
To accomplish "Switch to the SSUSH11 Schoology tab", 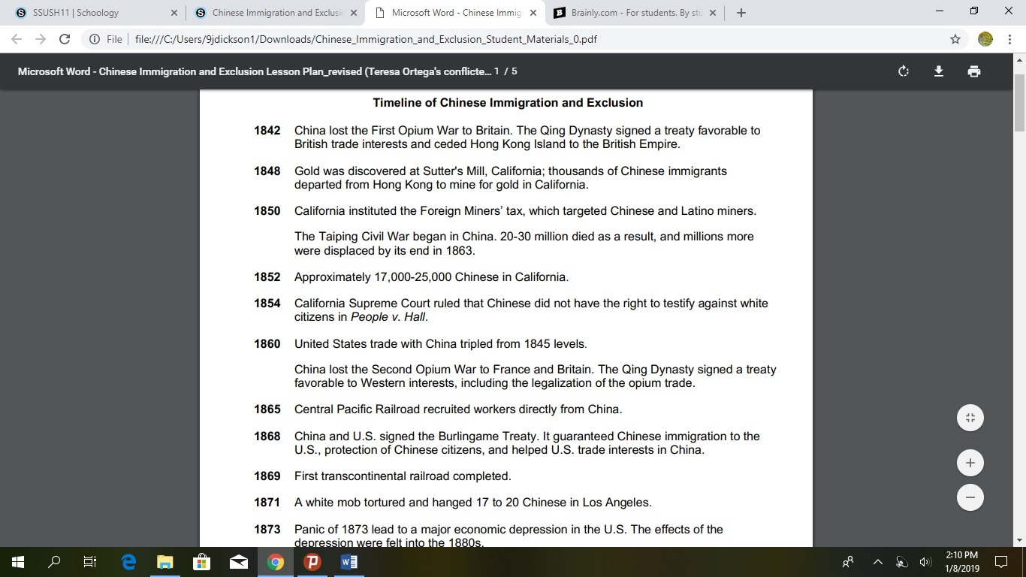I will click(95, 13).
